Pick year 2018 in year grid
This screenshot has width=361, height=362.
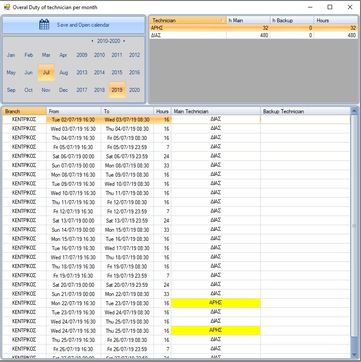tap(99, 90)
